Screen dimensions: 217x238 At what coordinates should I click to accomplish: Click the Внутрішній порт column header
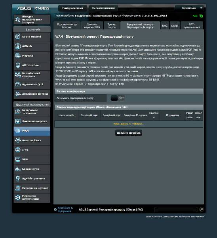pyautogui.click(x=112, y=115)
